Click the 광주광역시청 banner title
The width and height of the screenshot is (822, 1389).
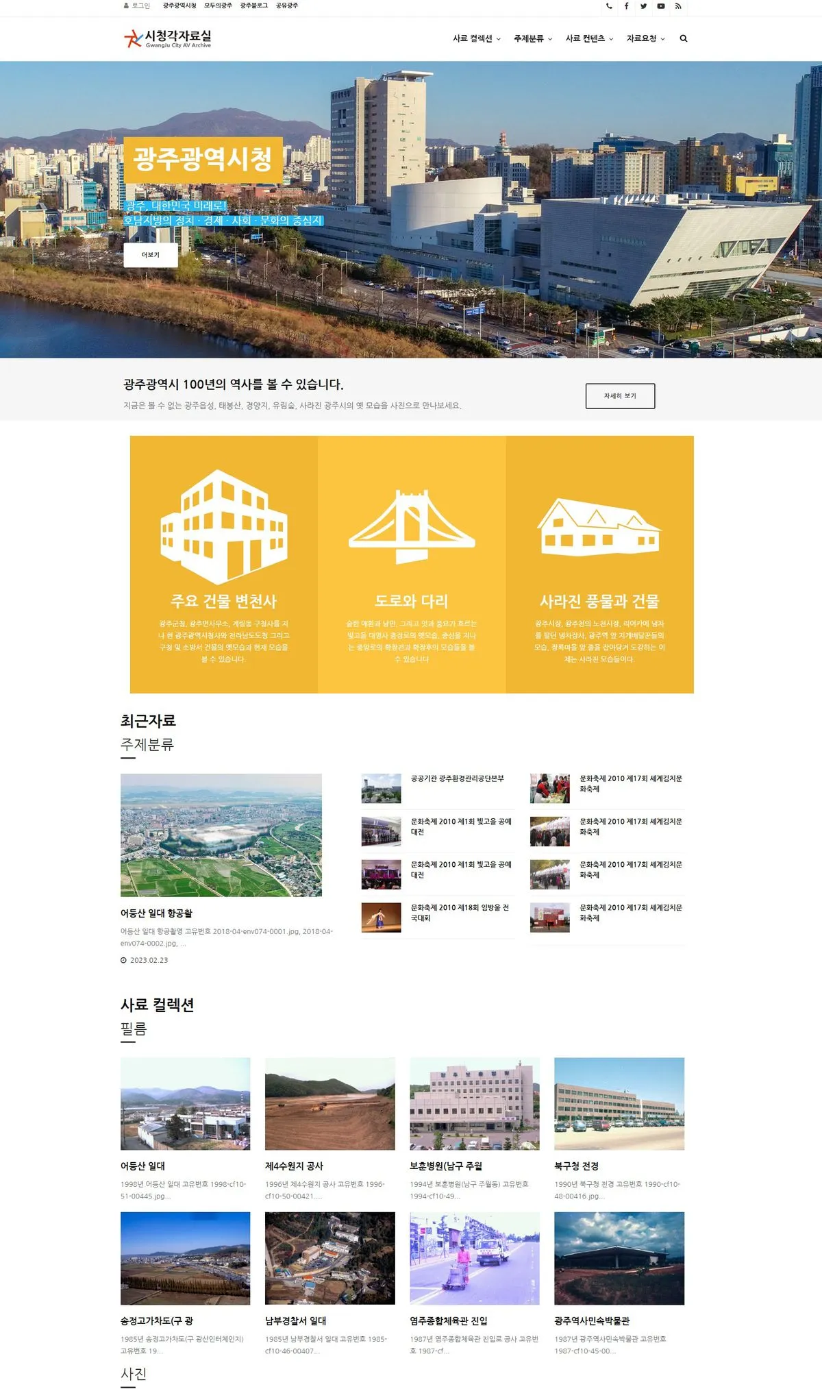tap(203, 160)
